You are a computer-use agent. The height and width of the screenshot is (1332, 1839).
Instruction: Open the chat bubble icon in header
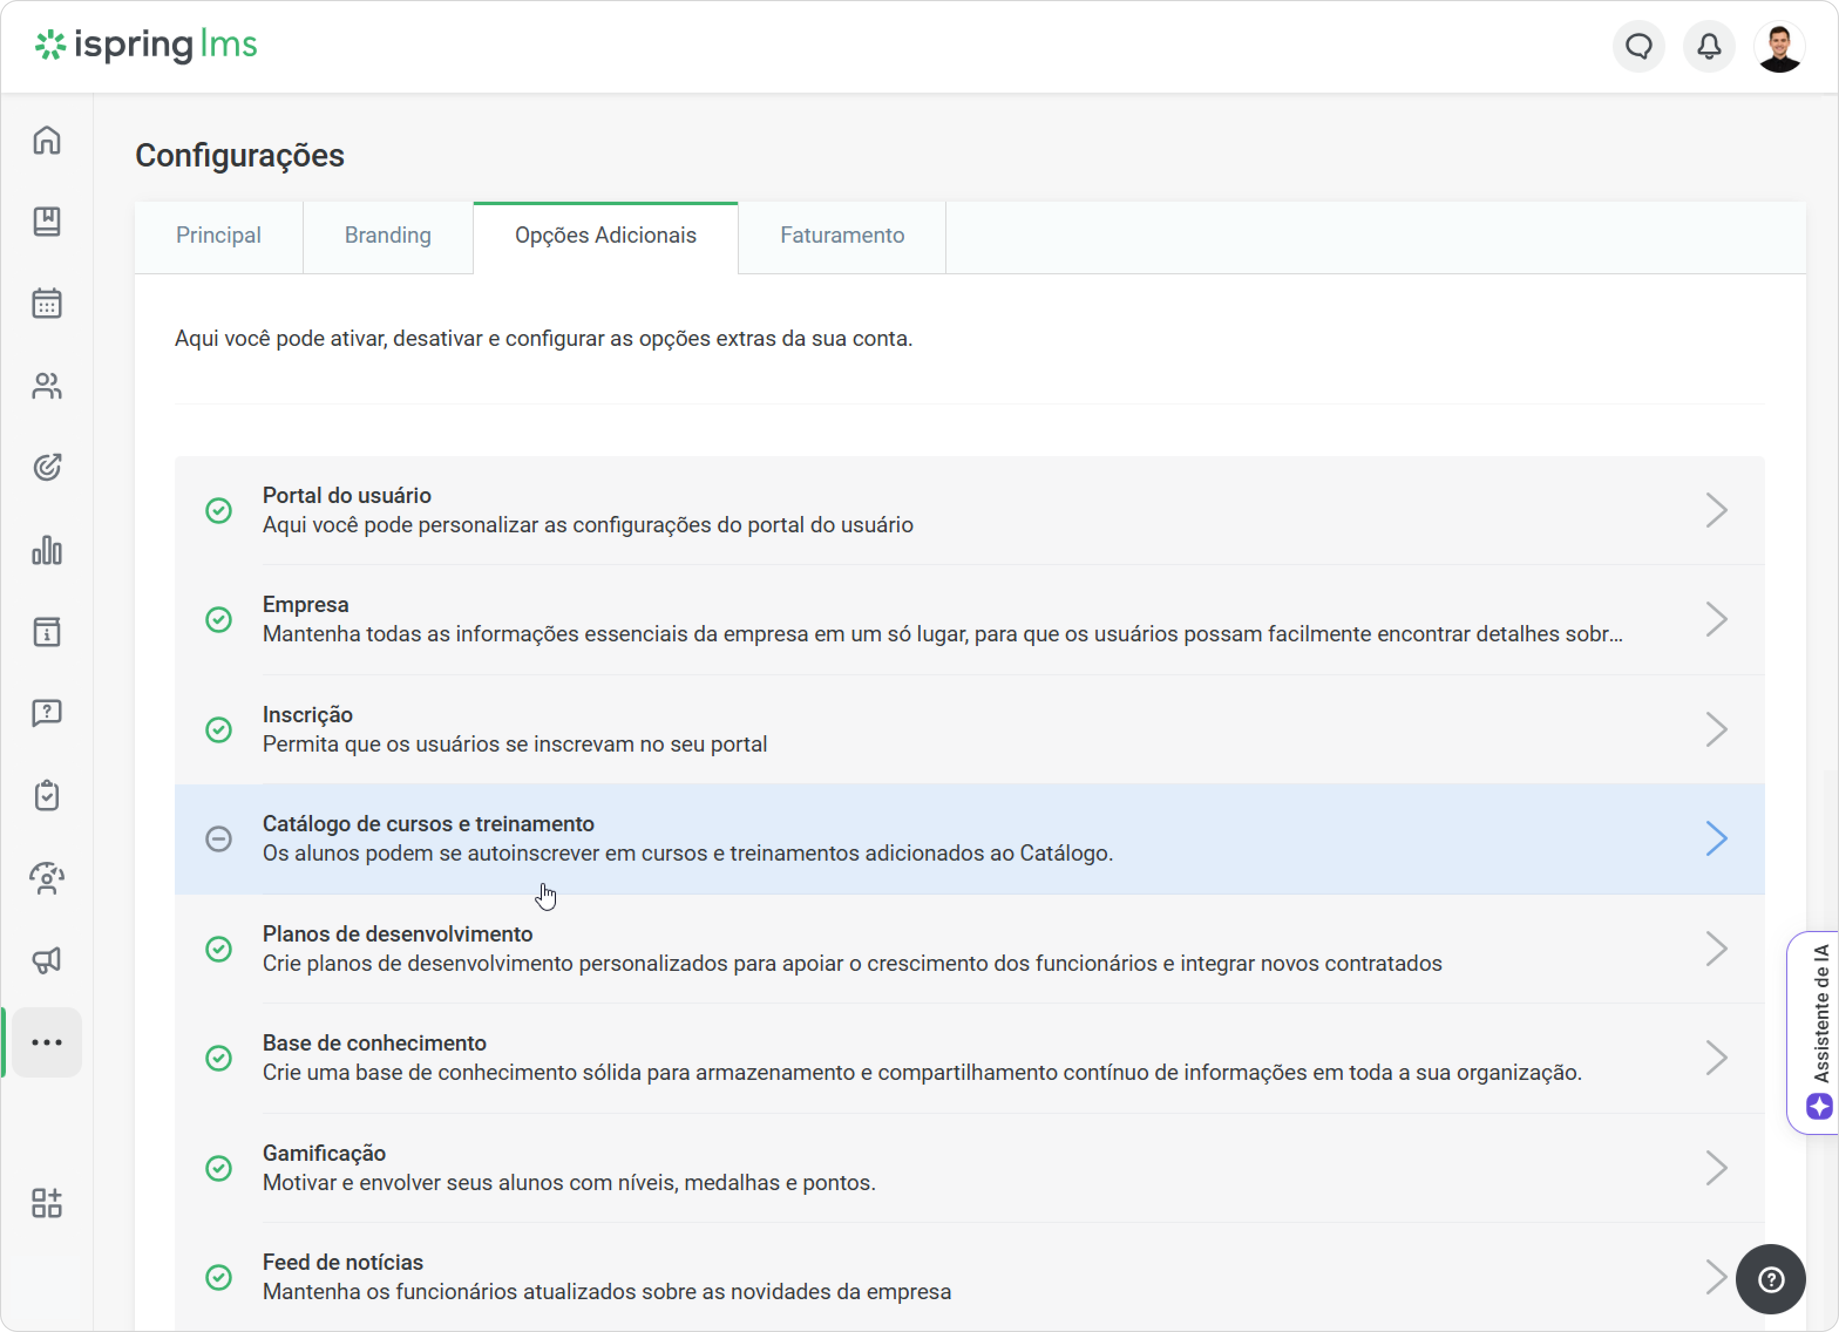(x=1638, y=46)
